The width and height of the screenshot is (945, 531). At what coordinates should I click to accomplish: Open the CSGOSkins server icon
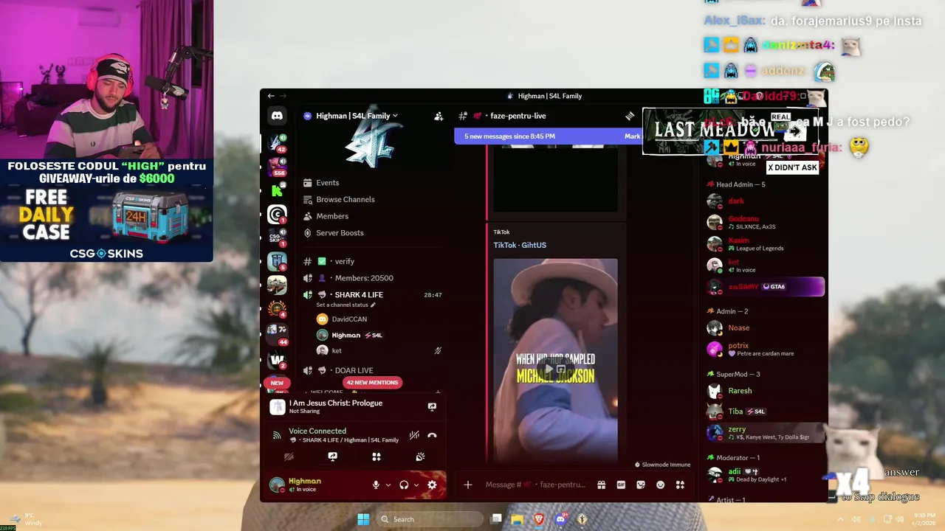[277, 237]
